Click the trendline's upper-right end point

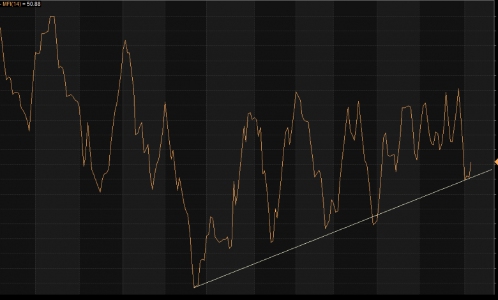492,169
